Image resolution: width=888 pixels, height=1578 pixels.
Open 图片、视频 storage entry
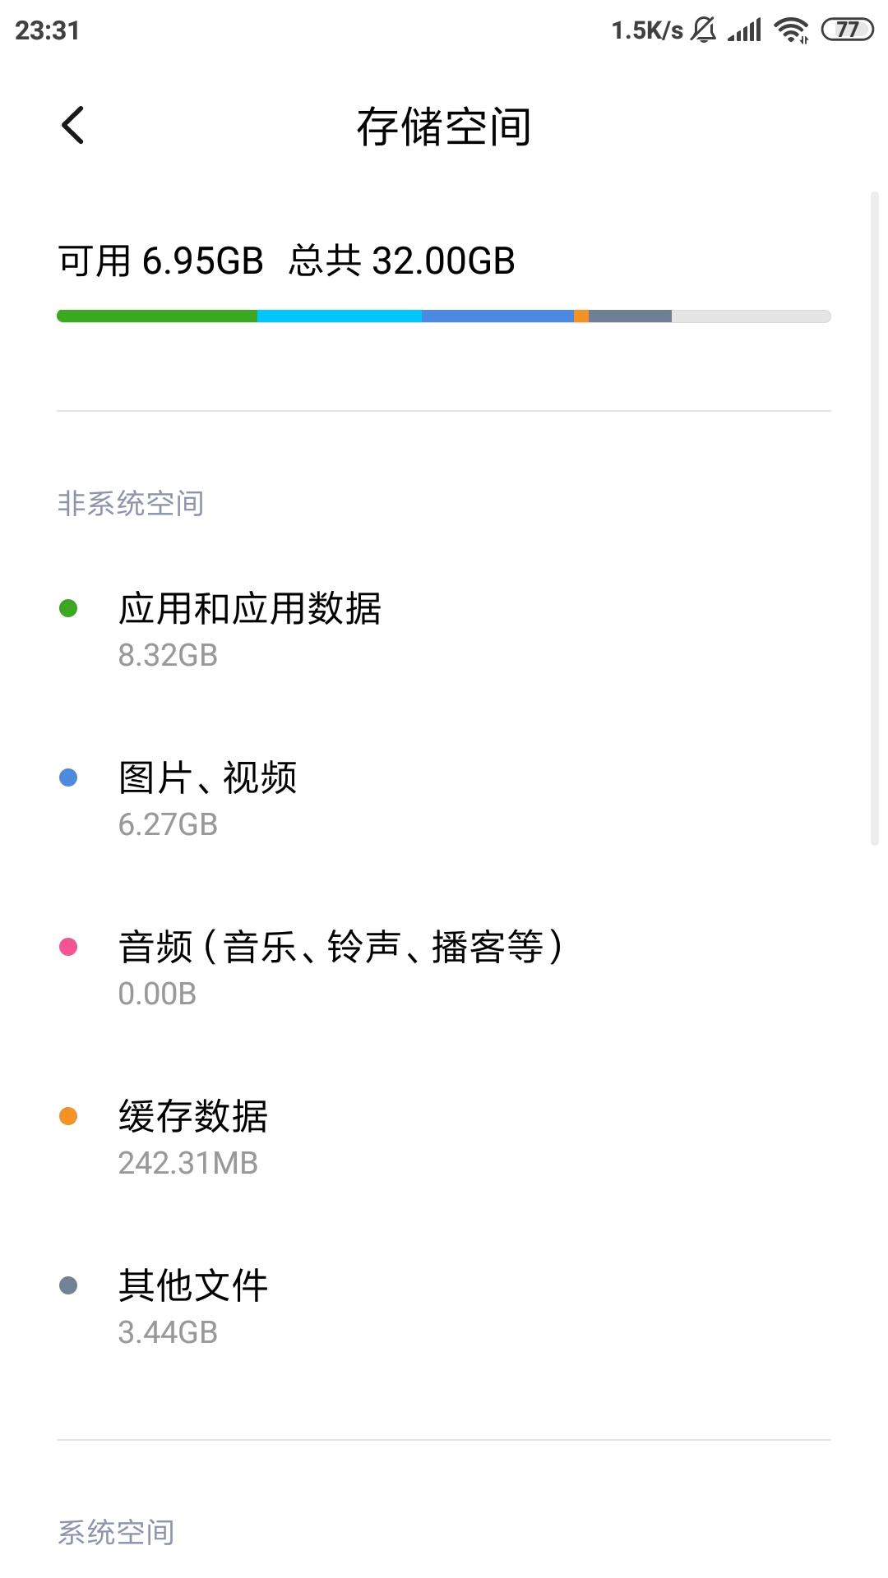[x=444, y=800]
